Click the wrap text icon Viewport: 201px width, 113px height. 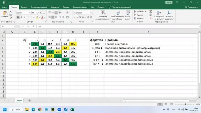pos(68,13)
